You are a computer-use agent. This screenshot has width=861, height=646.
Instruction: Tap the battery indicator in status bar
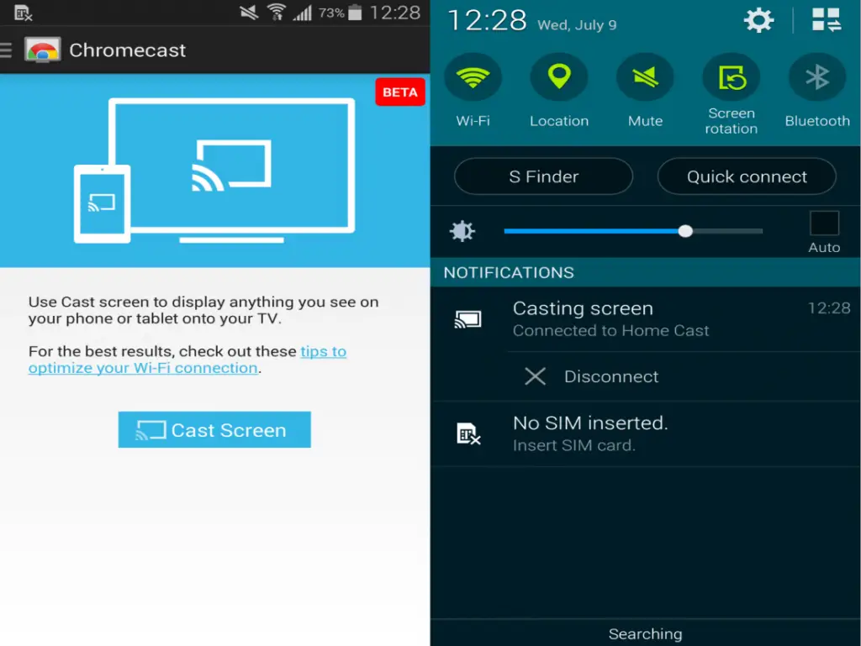pos(356,12)
